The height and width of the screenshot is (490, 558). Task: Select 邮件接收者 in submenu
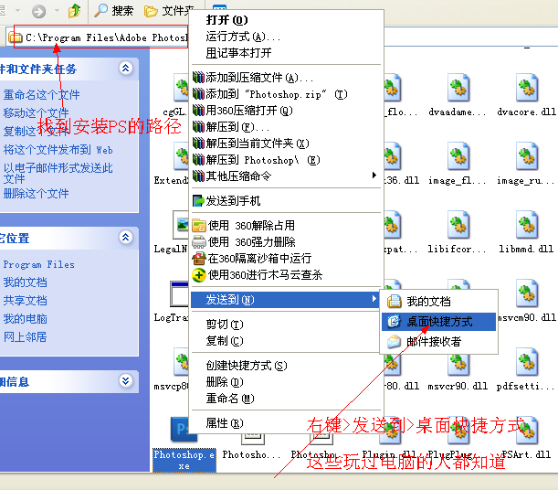[438, 342]
